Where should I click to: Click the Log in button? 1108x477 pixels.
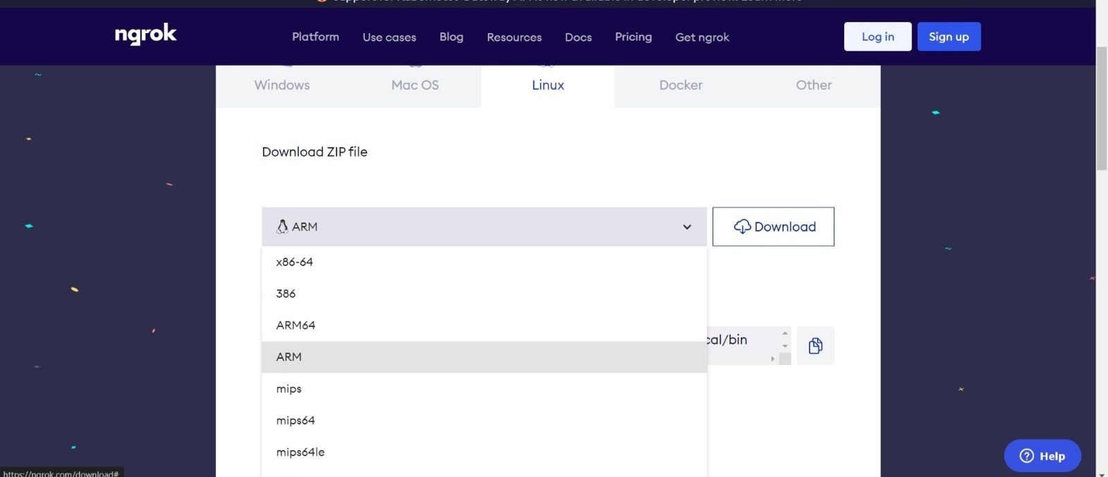(x=877, y=37)
